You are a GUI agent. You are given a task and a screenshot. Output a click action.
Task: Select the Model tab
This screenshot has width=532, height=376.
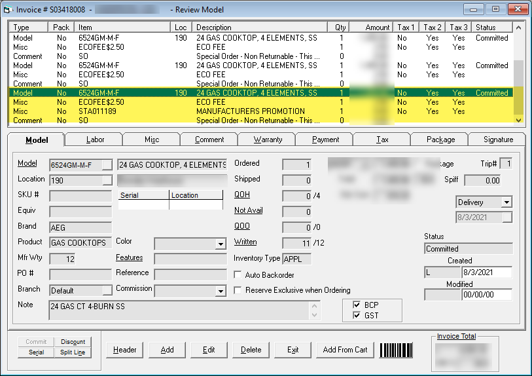(37, 140)
